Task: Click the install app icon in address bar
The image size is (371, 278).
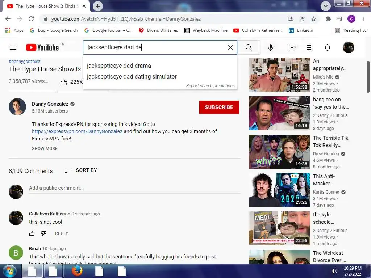Action: pyautogui.click(x=291, y=19)
